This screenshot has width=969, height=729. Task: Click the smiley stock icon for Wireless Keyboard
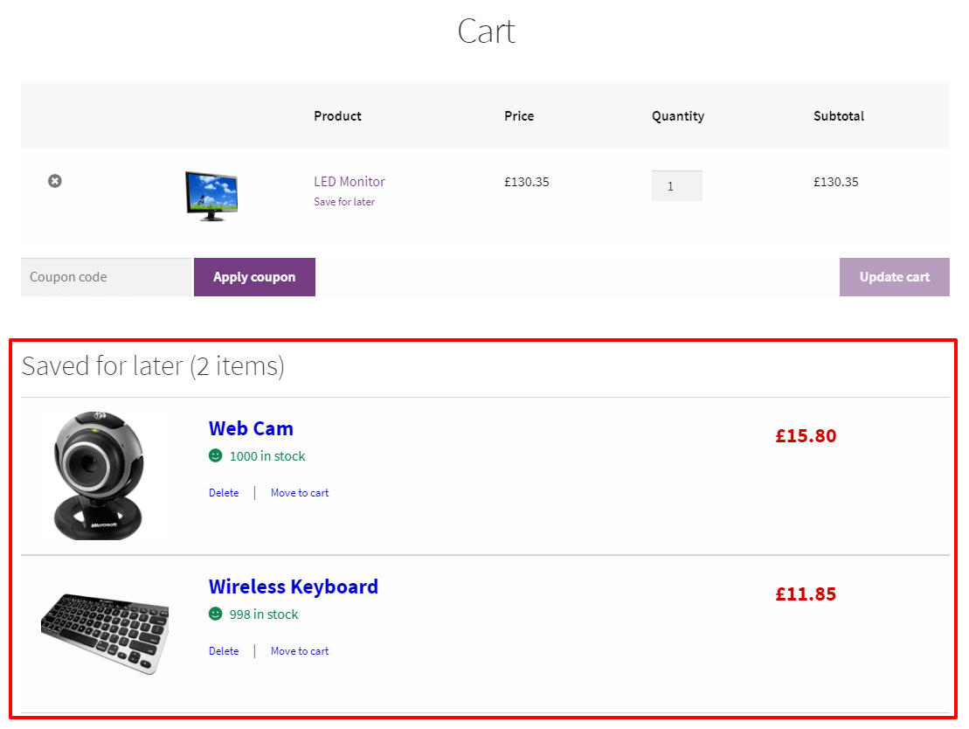(216, 614)
